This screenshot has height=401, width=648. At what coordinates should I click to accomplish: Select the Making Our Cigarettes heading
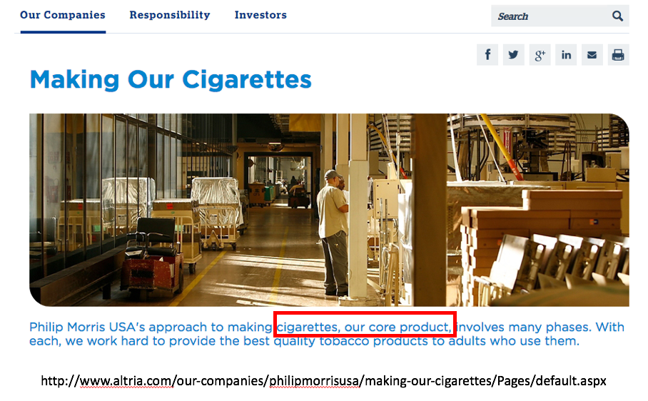click(x=171, y=79)
